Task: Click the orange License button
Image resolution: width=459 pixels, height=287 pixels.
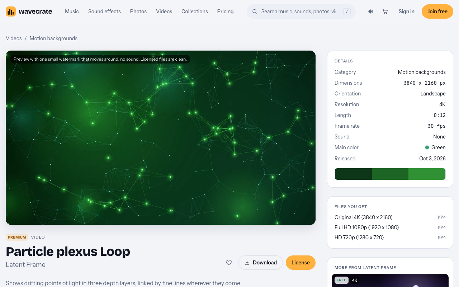Action: pyautogui.click(x=301, y=263)
